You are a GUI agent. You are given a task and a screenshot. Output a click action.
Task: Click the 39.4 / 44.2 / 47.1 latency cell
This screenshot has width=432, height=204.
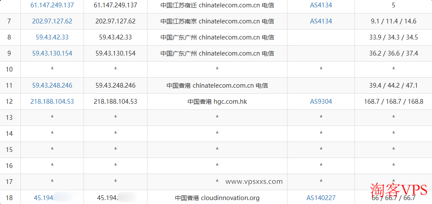coord(393,86)
